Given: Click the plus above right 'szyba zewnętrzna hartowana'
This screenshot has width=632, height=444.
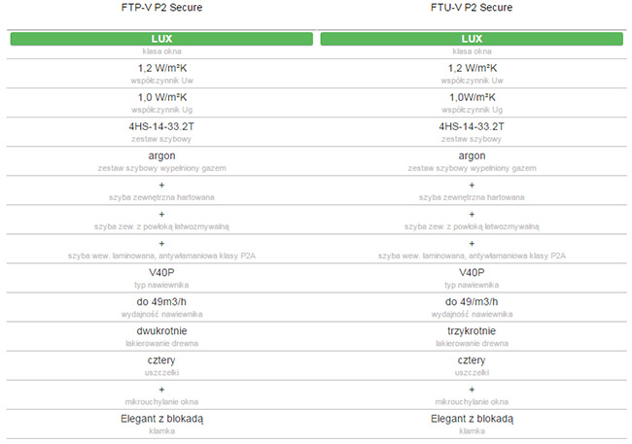Looking at the screenshot, I should 472,186.
